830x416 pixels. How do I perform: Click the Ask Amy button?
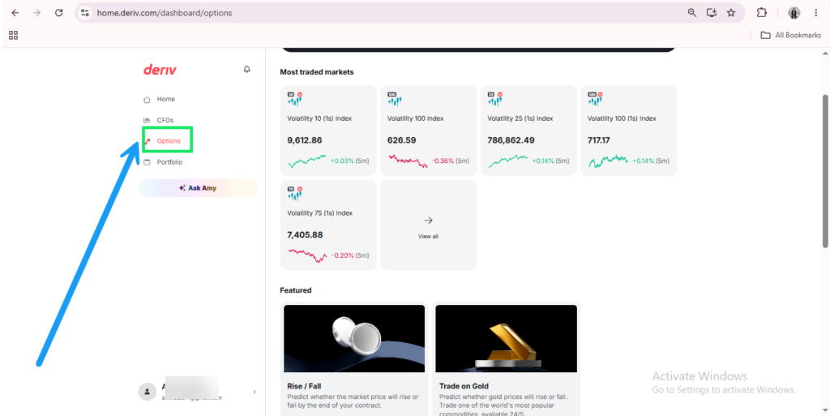tap(198, 188)
